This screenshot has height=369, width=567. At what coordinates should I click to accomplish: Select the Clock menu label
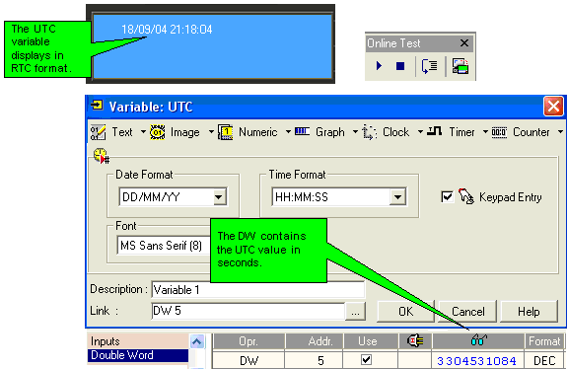click(x=396, y=132)
